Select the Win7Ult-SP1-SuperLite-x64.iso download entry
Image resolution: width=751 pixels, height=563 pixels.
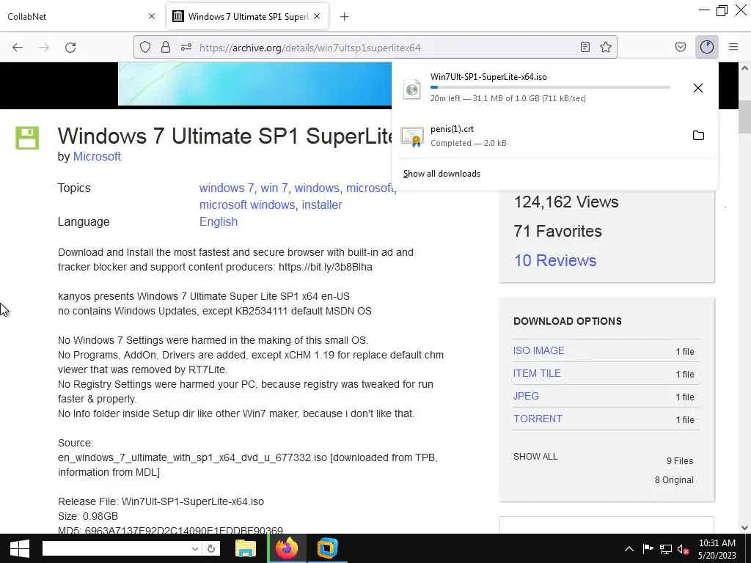555,88
